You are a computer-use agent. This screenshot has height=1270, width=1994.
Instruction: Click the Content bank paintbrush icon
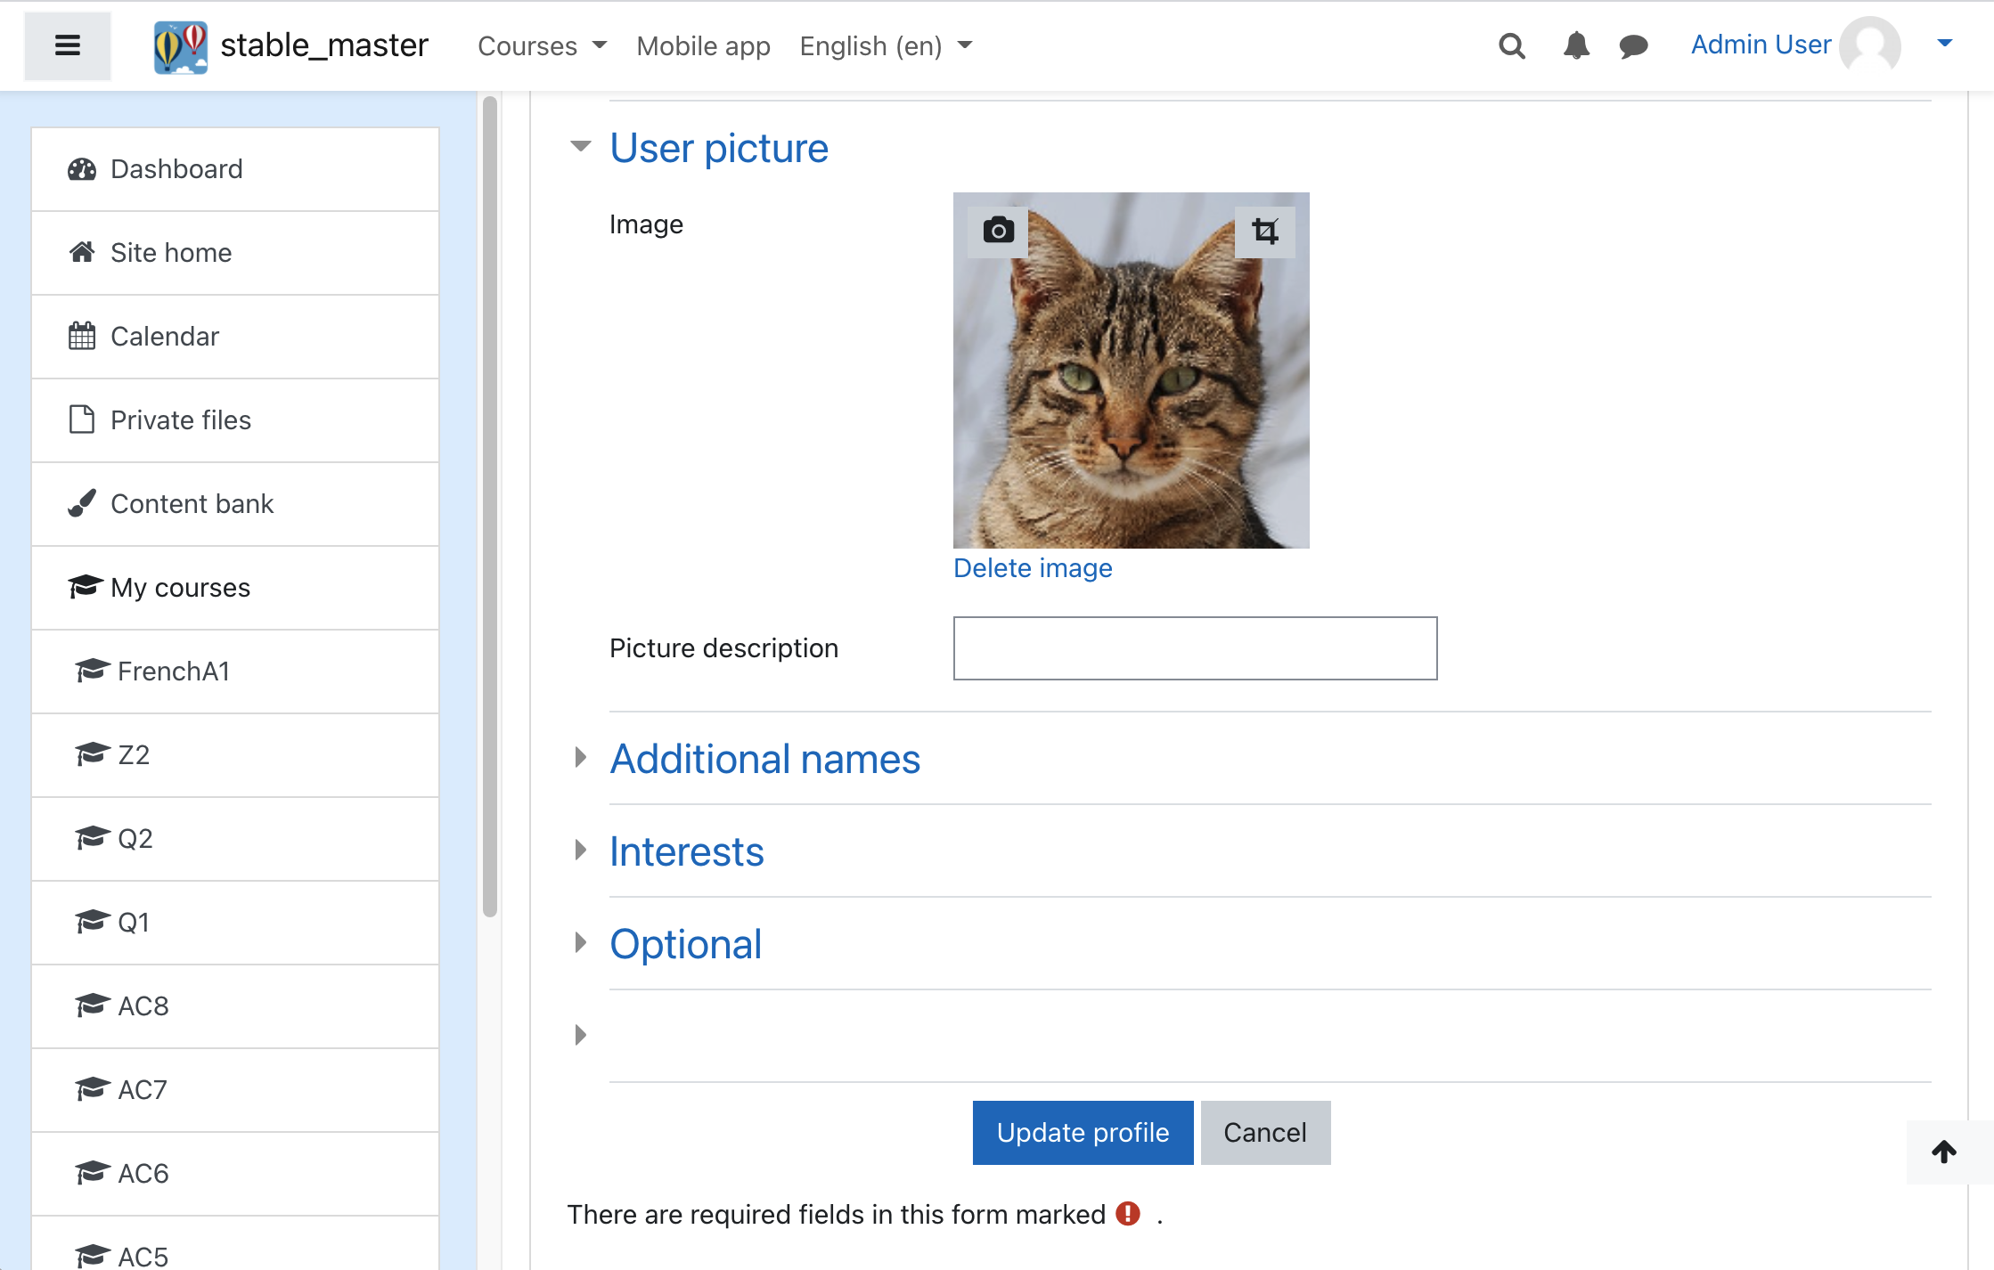(82, 503)
